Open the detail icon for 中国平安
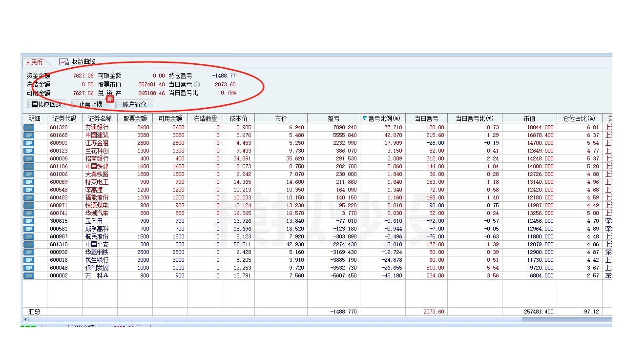Viewport: 625px width, 351px height. (29, 244)
